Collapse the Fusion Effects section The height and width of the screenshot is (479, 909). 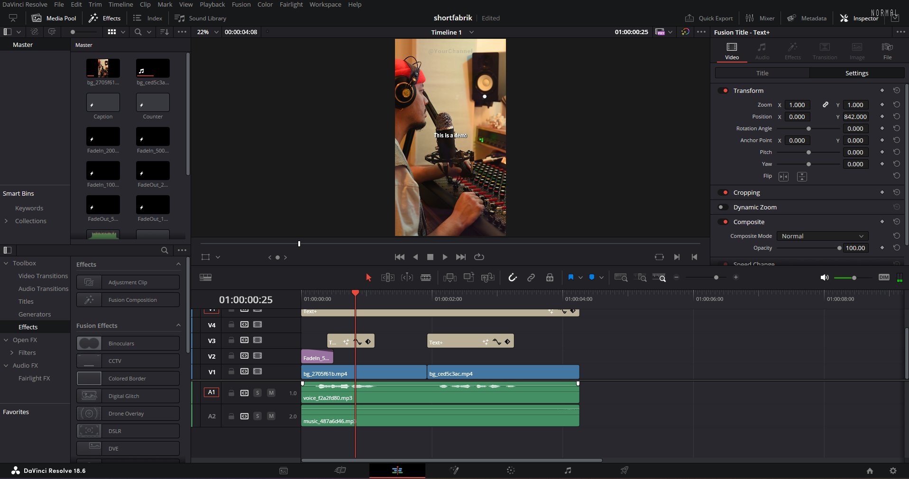point(178,325)
